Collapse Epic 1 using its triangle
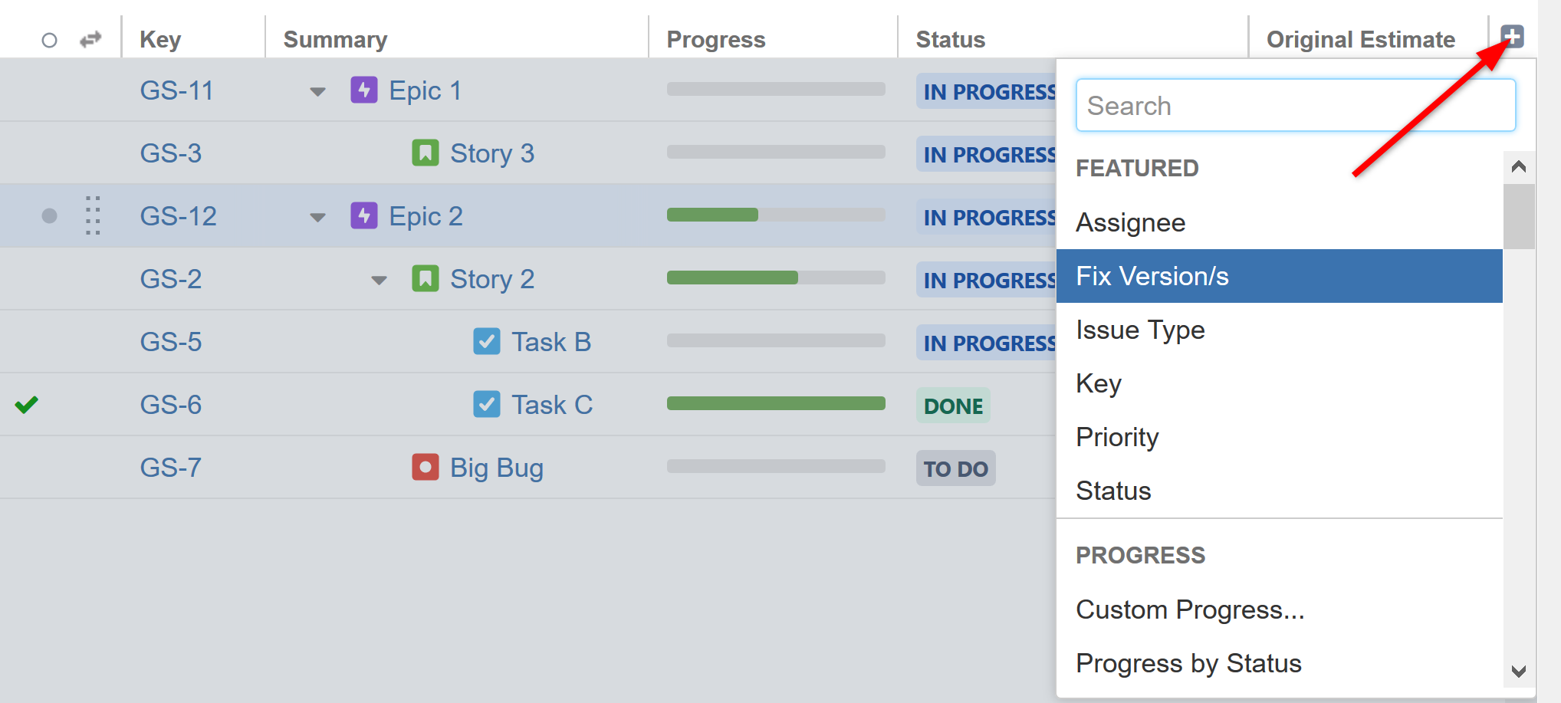 click(316, 90)
